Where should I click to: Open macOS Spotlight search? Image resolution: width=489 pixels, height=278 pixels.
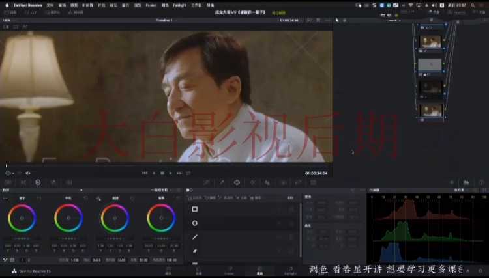473,5
